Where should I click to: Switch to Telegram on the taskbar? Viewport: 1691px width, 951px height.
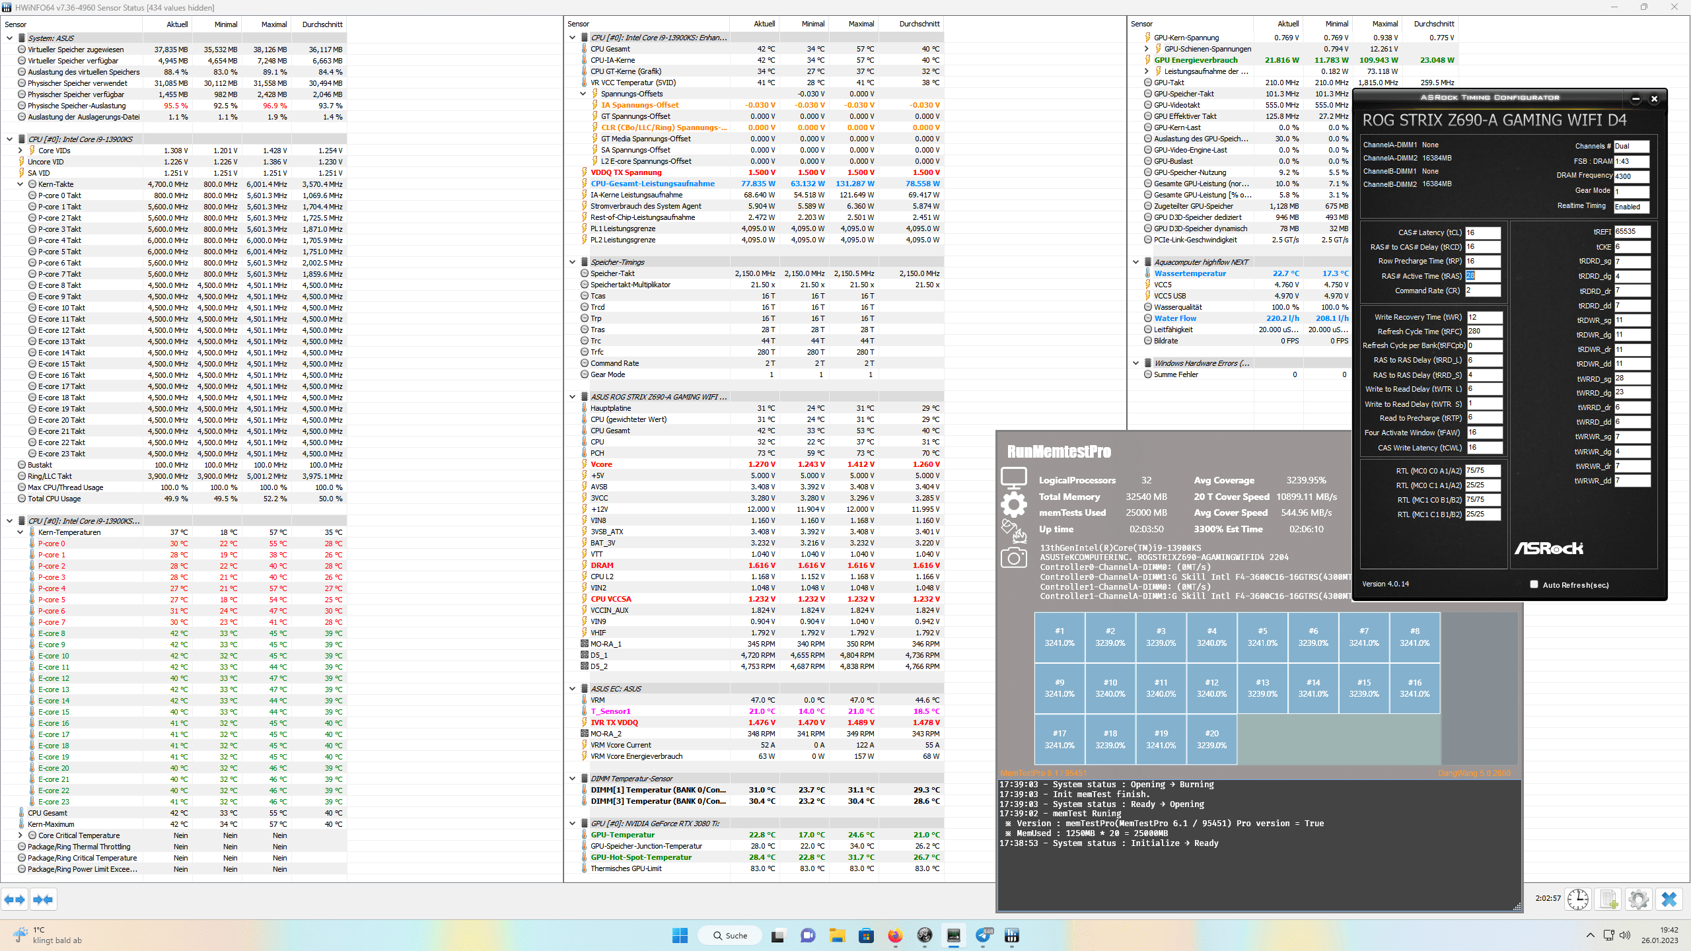(983, 935)
